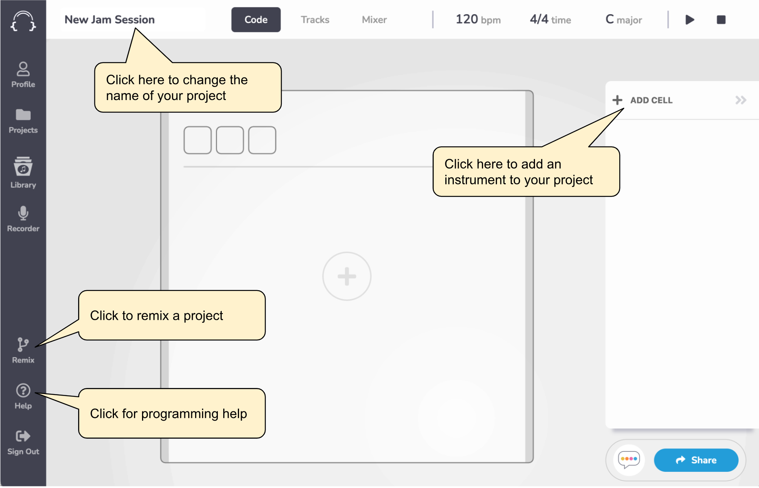The width and height of the screenshot is (759, 488).
Task: Change the C major key
Action: pyautogui.click(x=624, y=20)
